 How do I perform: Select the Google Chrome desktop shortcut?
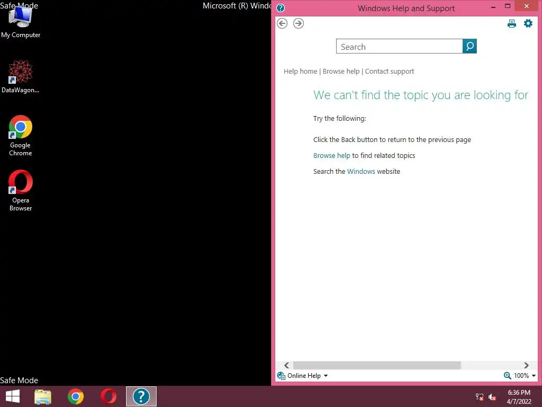click(21, 136)
